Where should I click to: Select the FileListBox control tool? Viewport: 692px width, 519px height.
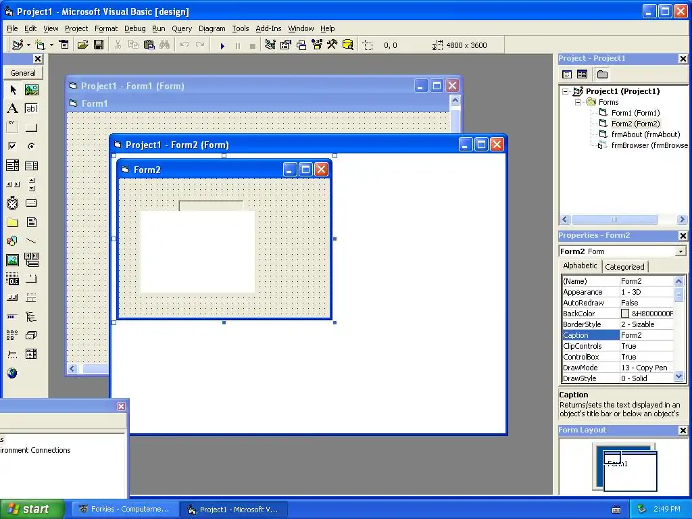click(x=31, y=222)
